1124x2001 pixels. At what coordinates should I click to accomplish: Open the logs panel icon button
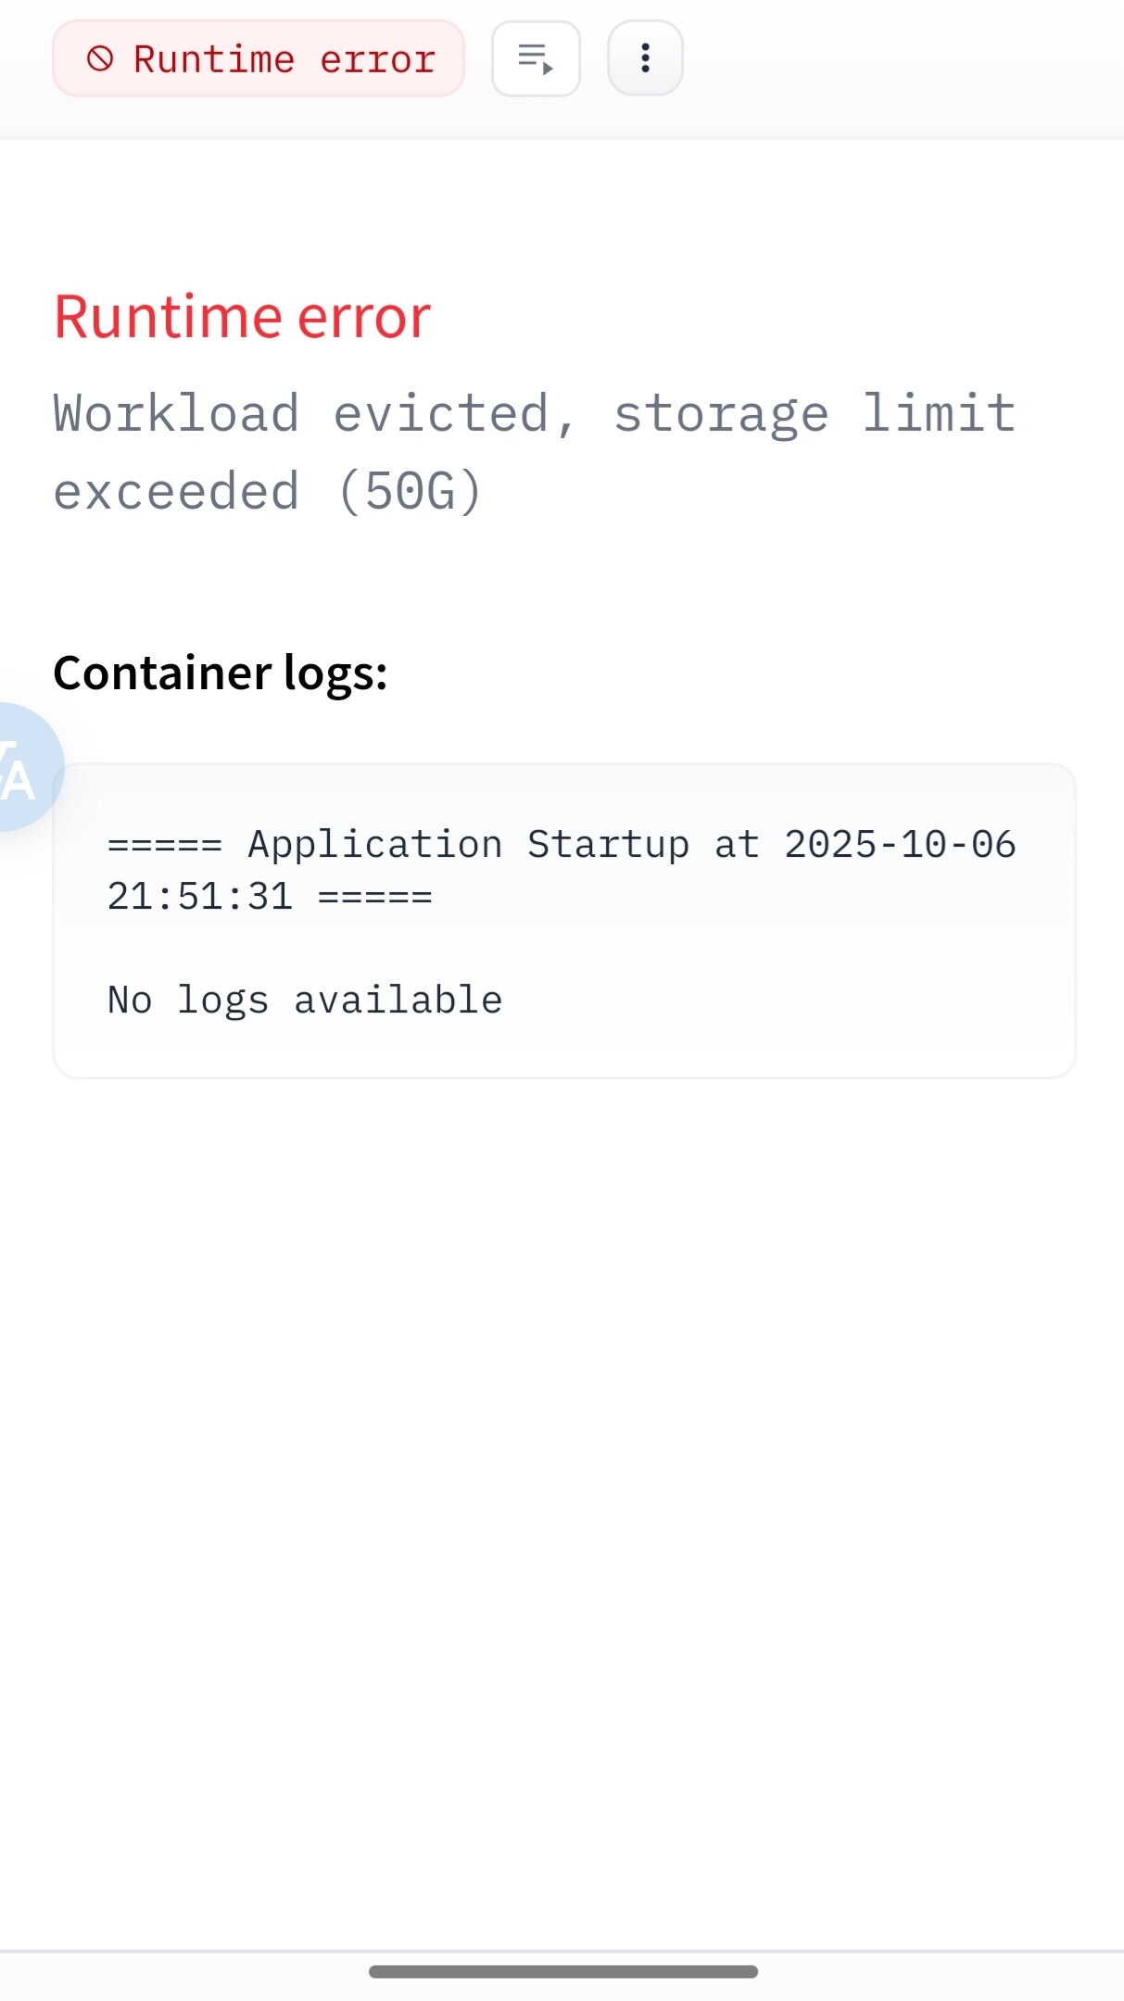pyautogui.click(x=536, y=58)
